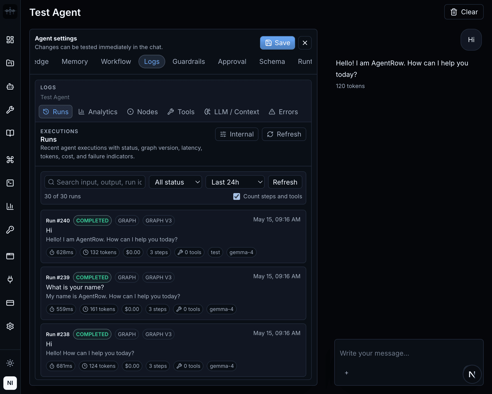
Task: Click the send message N button
Action: coord(472,374)
